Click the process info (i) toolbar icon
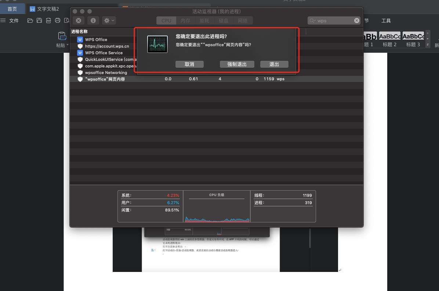This screenshot has width=439, height=291. pyautogui.click(x=93, y=21)
